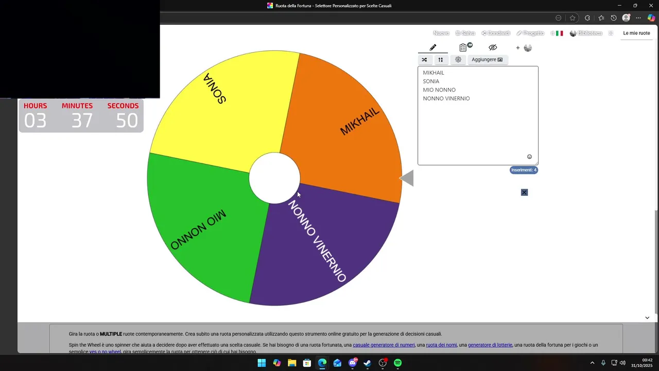
Task: Open Microsoft Store from the taskbar
Action: (x=307, y=363)
